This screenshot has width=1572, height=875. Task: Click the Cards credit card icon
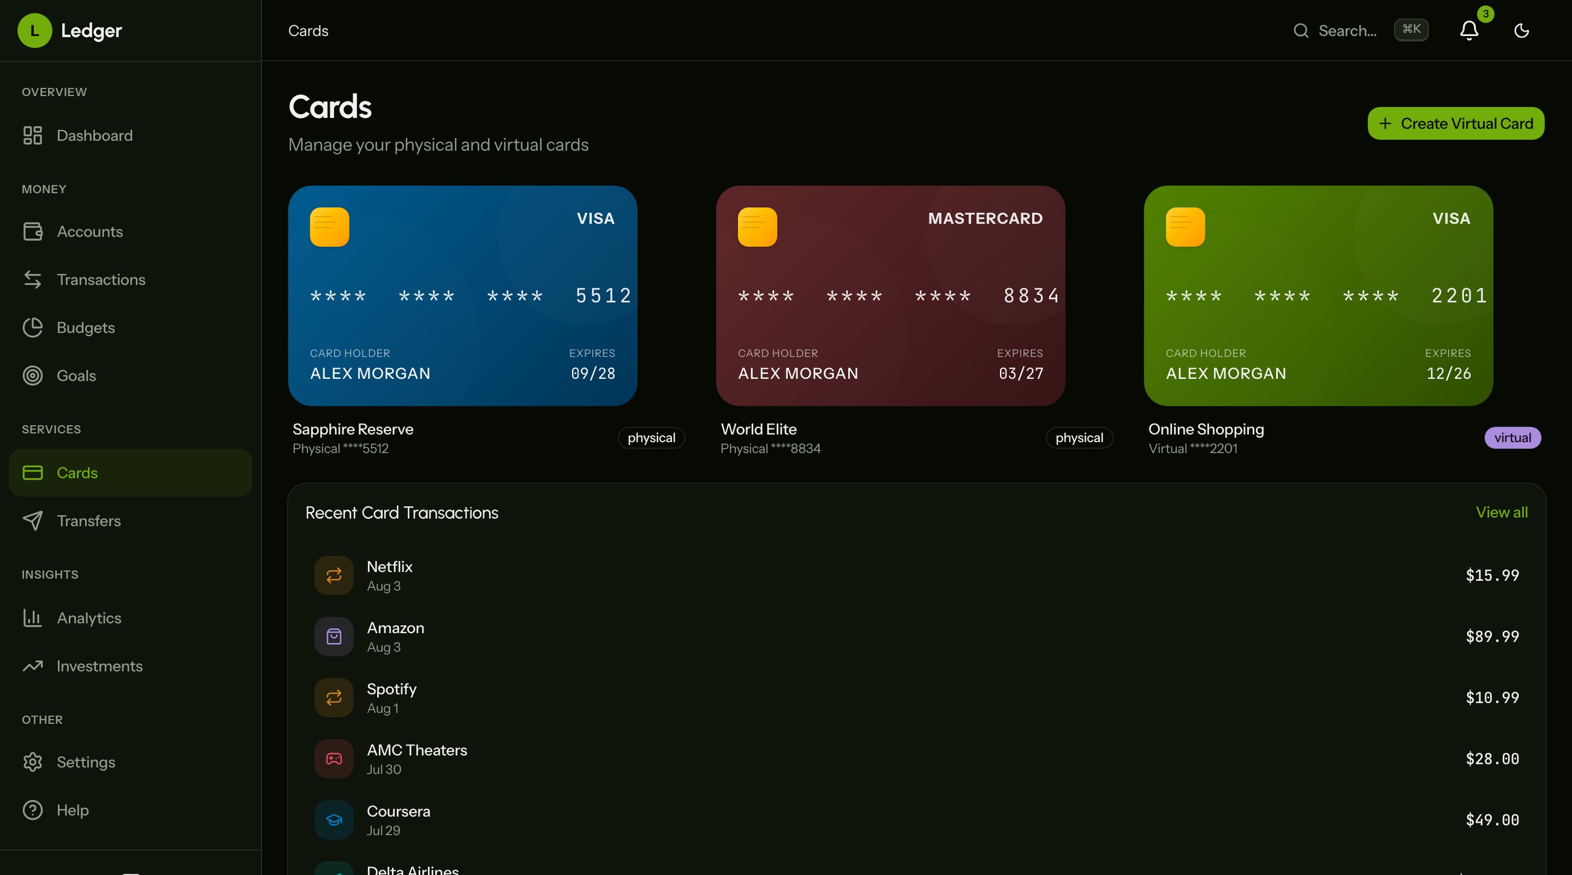pyautogui.click(x=33, y=473)
